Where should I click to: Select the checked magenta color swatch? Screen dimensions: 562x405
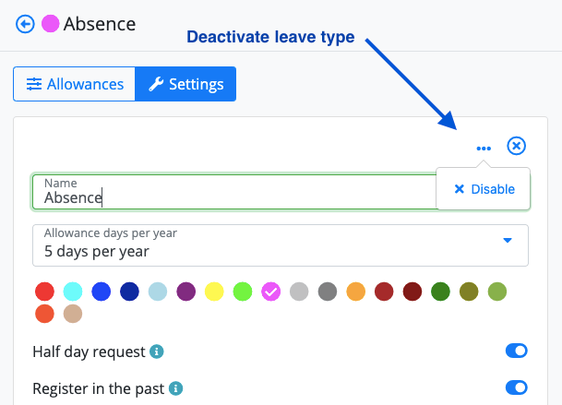point(271,292)
